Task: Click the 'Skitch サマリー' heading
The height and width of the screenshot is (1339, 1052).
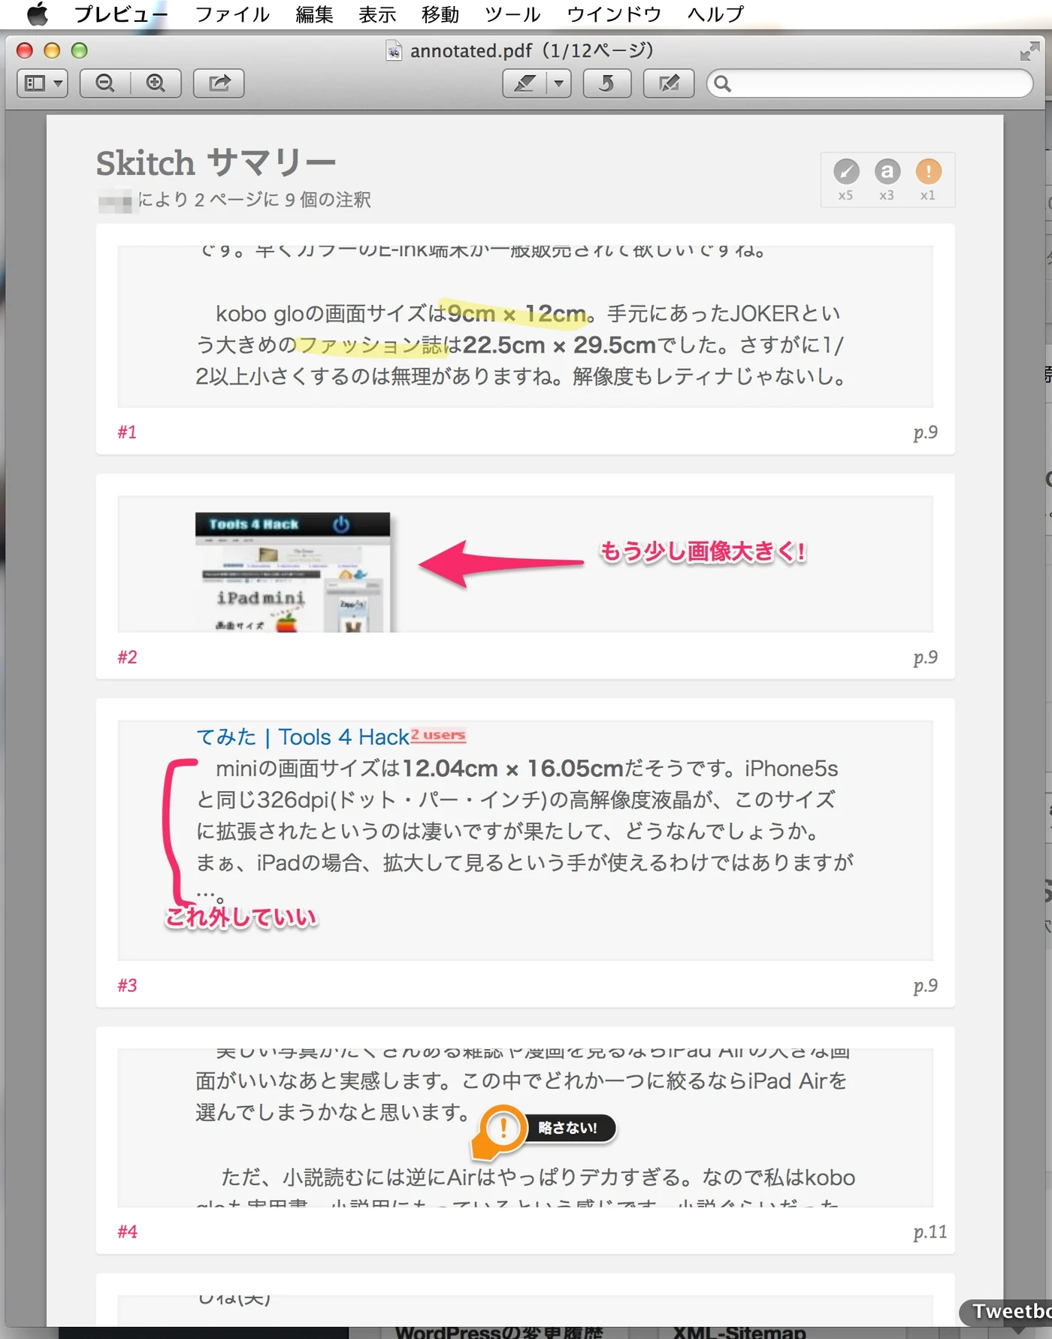Action: (x=216, y=163)
